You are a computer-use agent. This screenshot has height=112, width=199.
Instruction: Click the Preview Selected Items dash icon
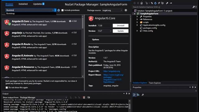click(171, 3)
